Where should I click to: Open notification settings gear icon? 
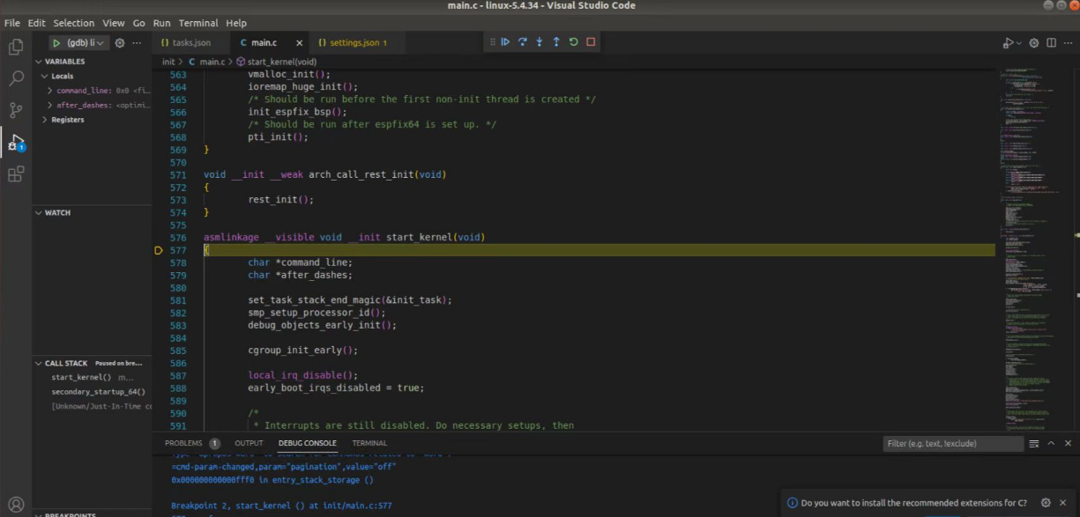tap(1046, 503)
